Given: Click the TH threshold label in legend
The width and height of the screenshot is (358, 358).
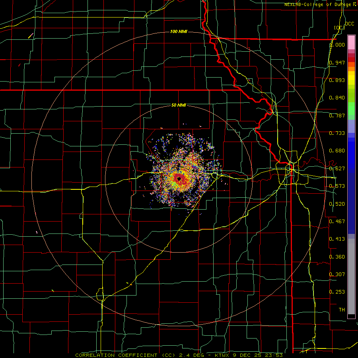Looking at the screenshot, I should click(x=342, y=310).
